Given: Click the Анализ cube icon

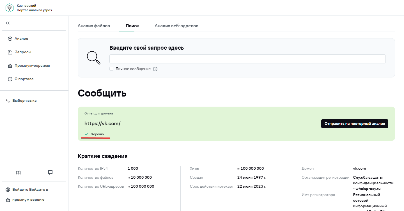Looking at the screenshot, I should [x=10, y=39].
